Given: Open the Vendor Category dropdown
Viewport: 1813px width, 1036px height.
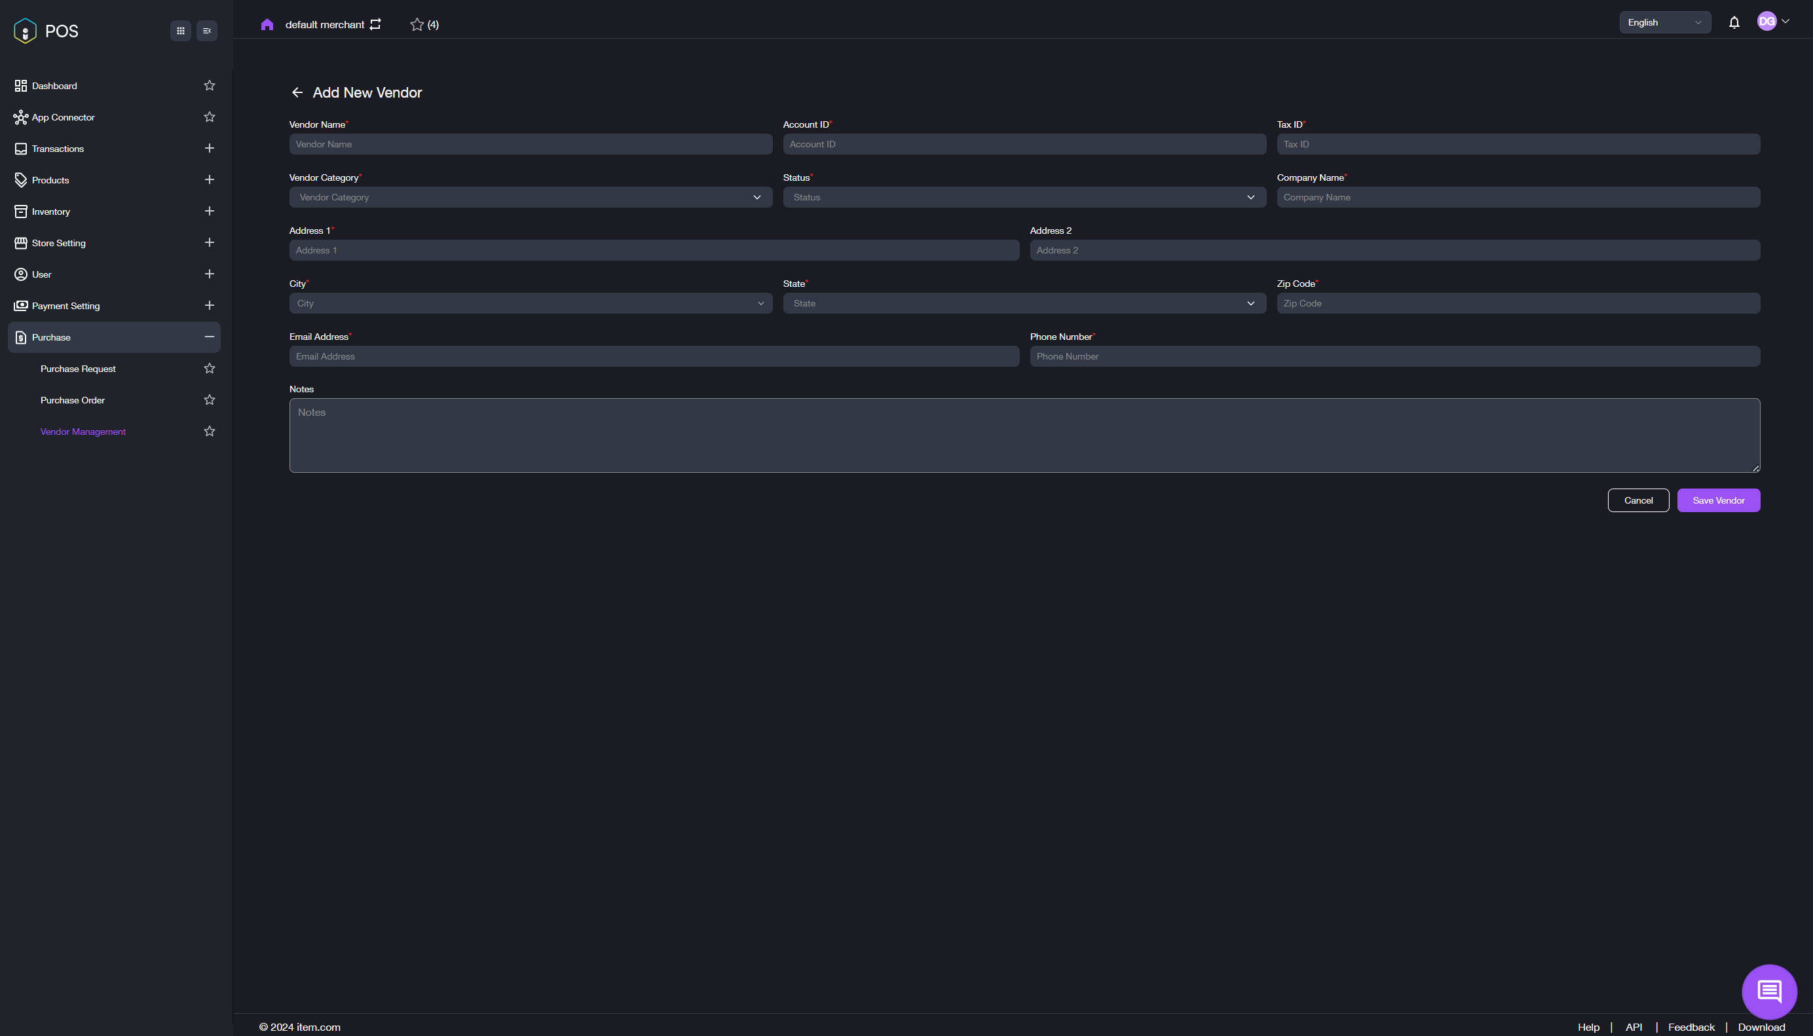Looking at the screenshot, I should point(530,197).
